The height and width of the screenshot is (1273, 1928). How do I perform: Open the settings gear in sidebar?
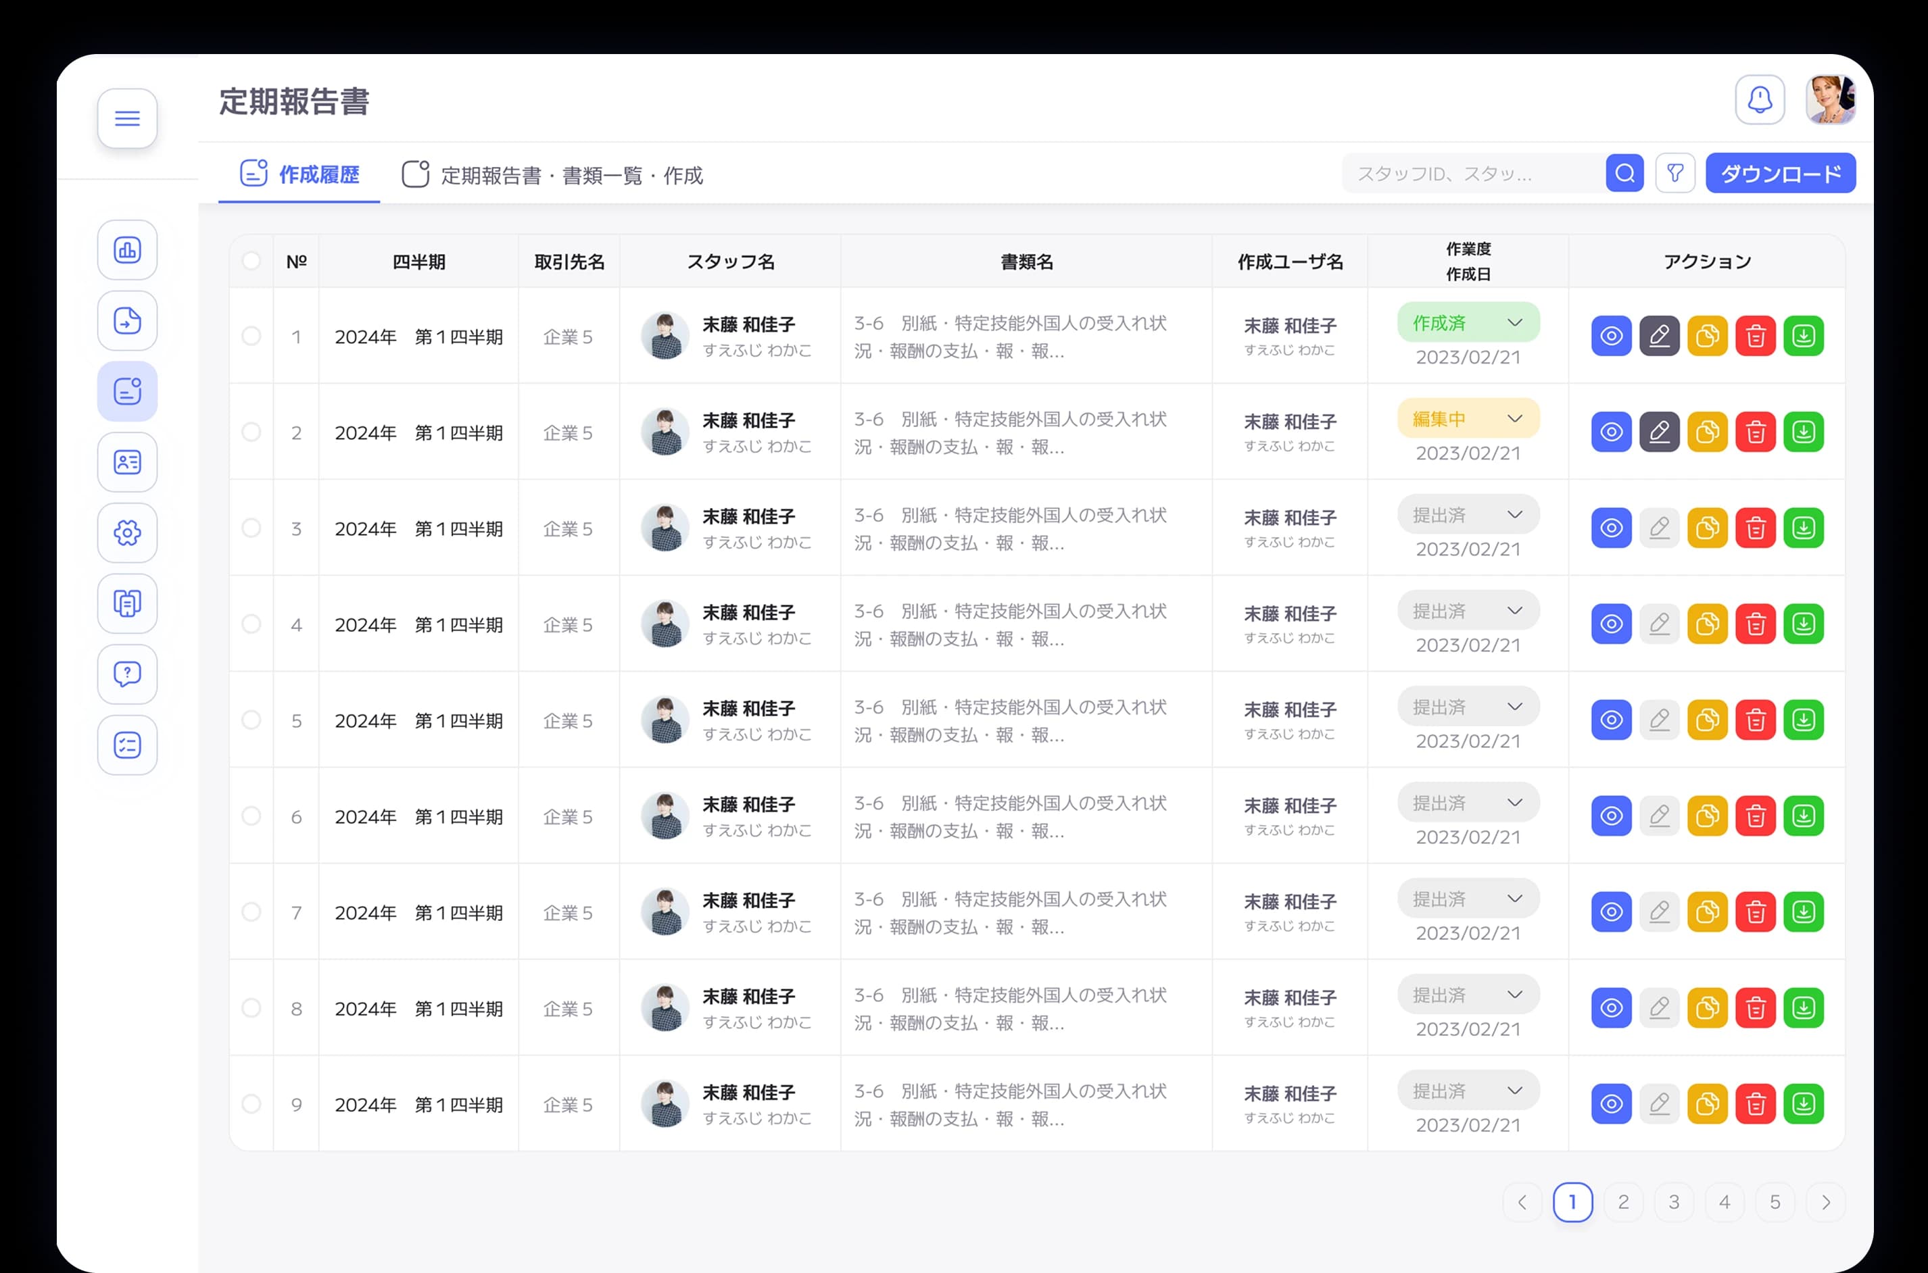point(128,532)
